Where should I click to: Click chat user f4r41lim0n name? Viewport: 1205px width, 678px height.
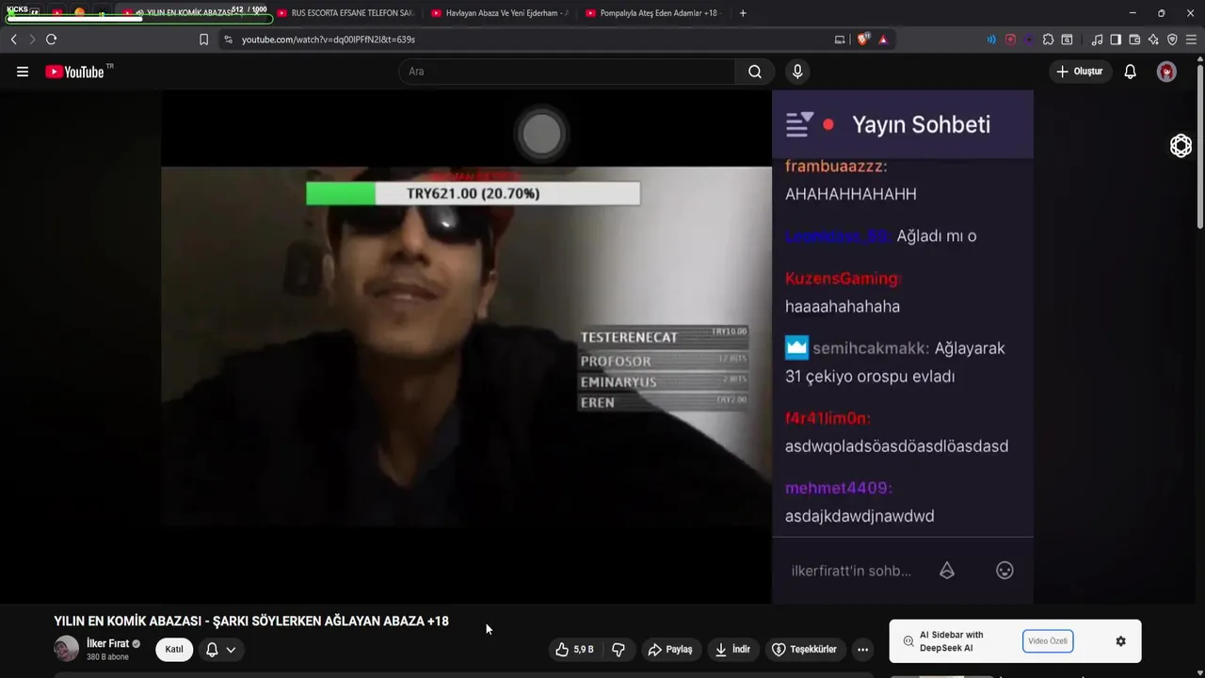pyautogui.click(x=827, y=418)
